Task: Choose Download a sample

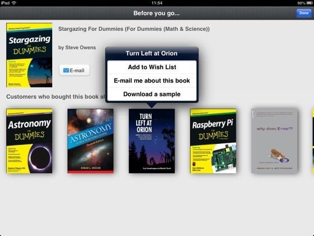Action: [152, 94]
